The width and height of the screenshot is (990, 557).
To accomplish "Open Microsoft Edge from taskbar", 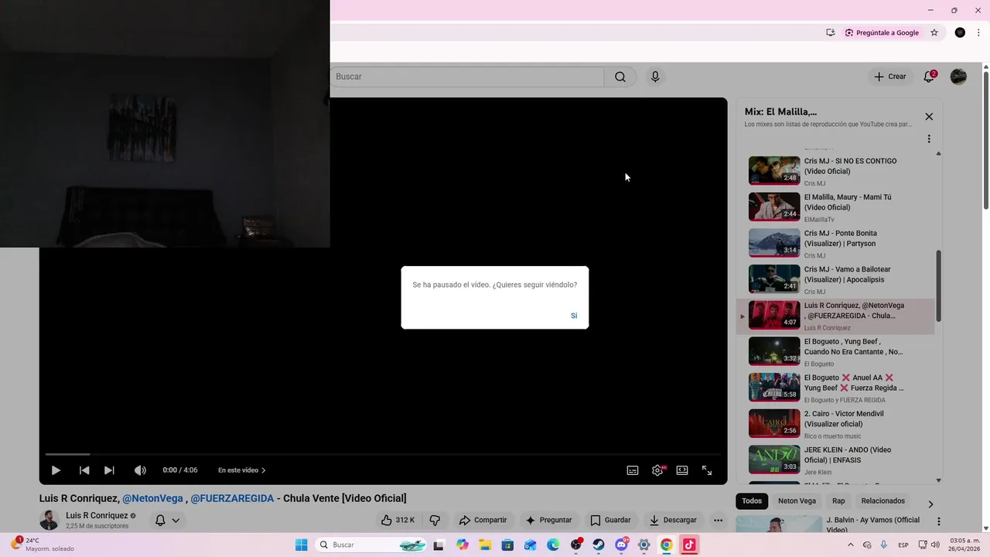I will click(553, 545).
